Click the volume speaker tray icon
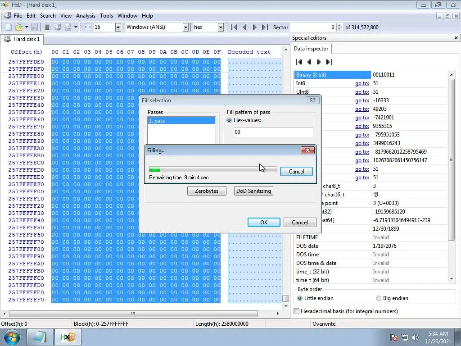Image resolution: width=461 pixels, height=346 pixels. coord(415,337)
